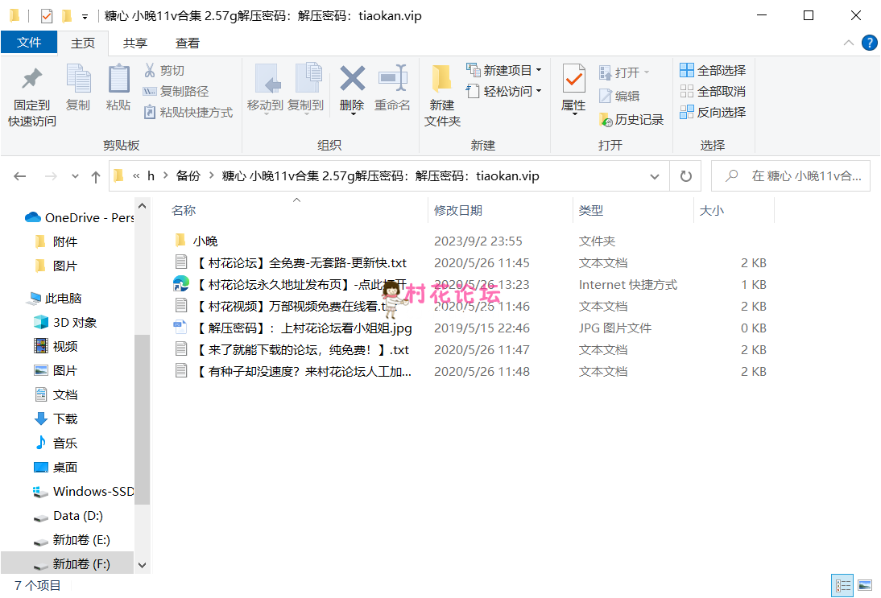
Task: Click the Help question mark icon
Action: (x=869, y=43)
